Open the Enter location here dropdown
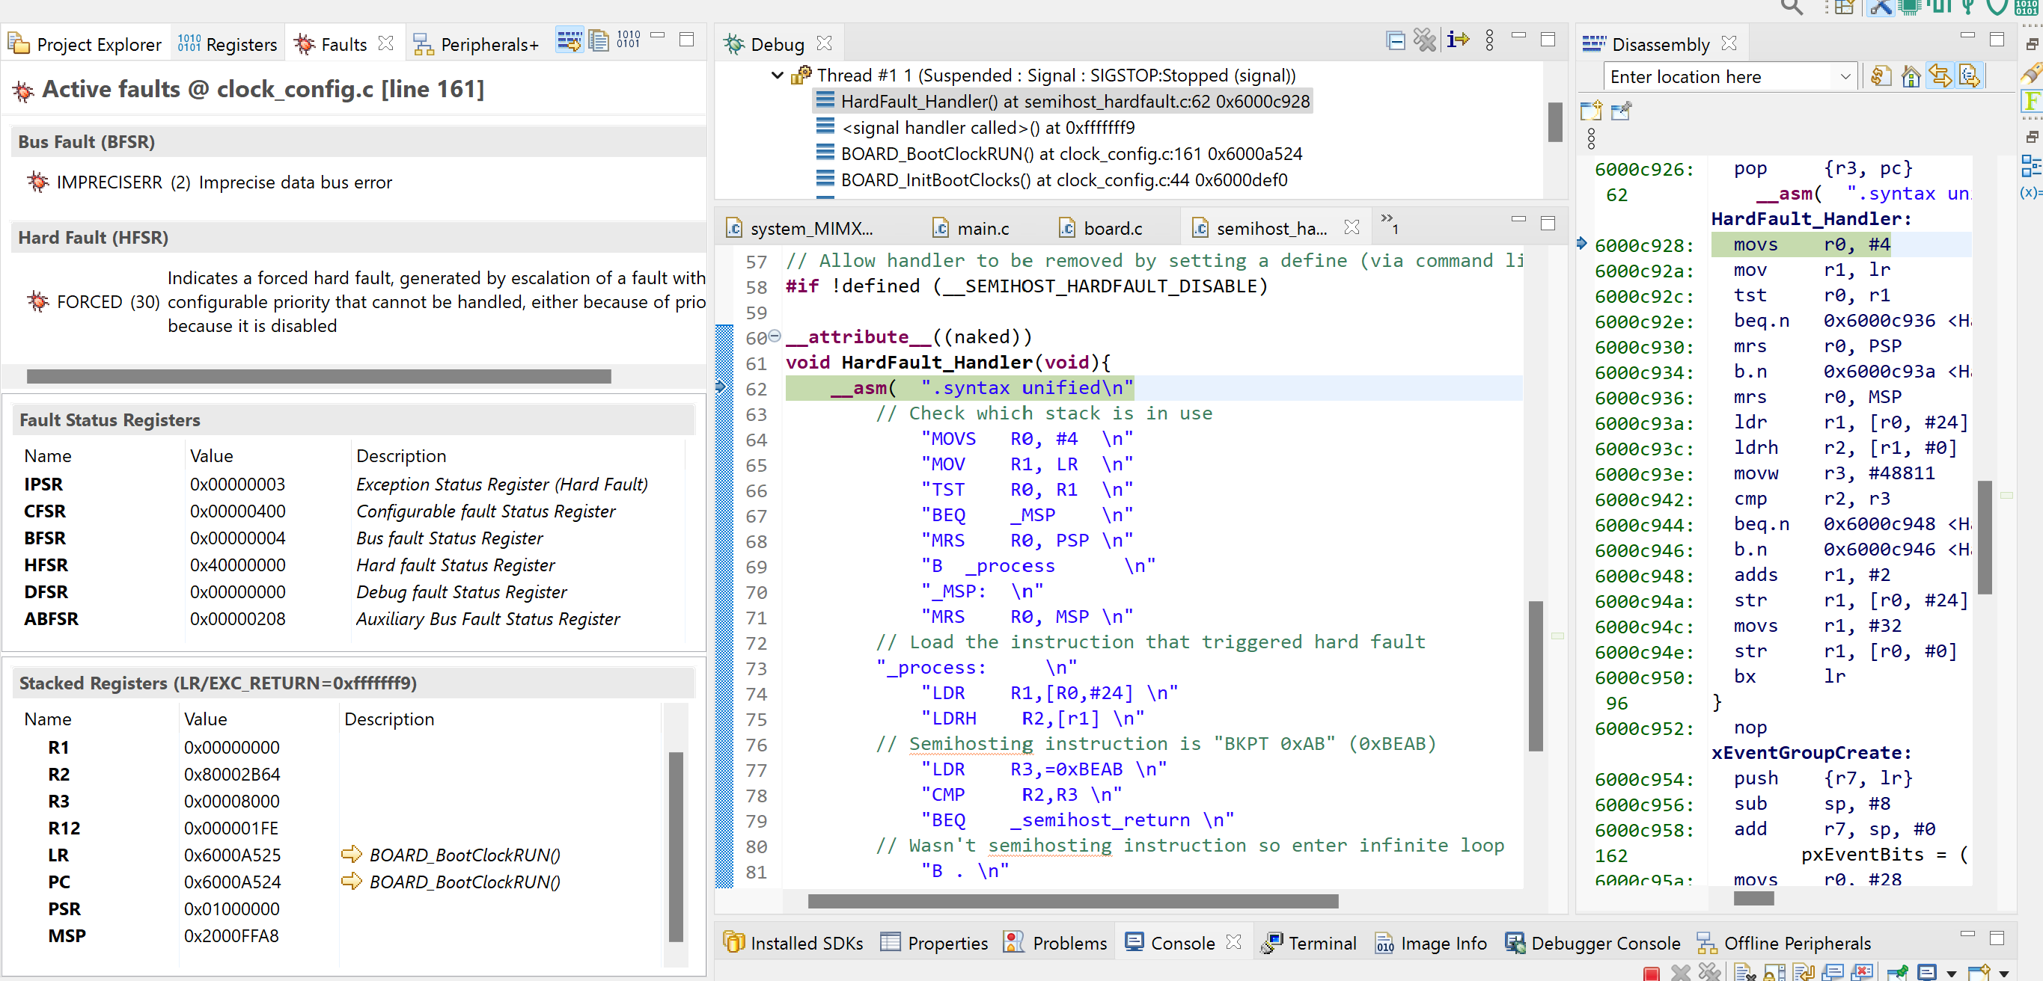 [1845, 77]
